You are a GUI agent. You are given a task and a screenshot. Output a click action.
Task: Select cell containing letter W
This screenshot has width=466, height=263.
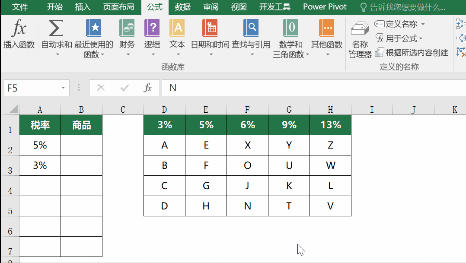click(x=330, y=165)
